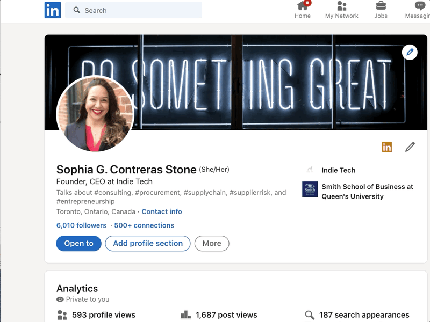
Task: Click the Open to button
Action: 78,243
